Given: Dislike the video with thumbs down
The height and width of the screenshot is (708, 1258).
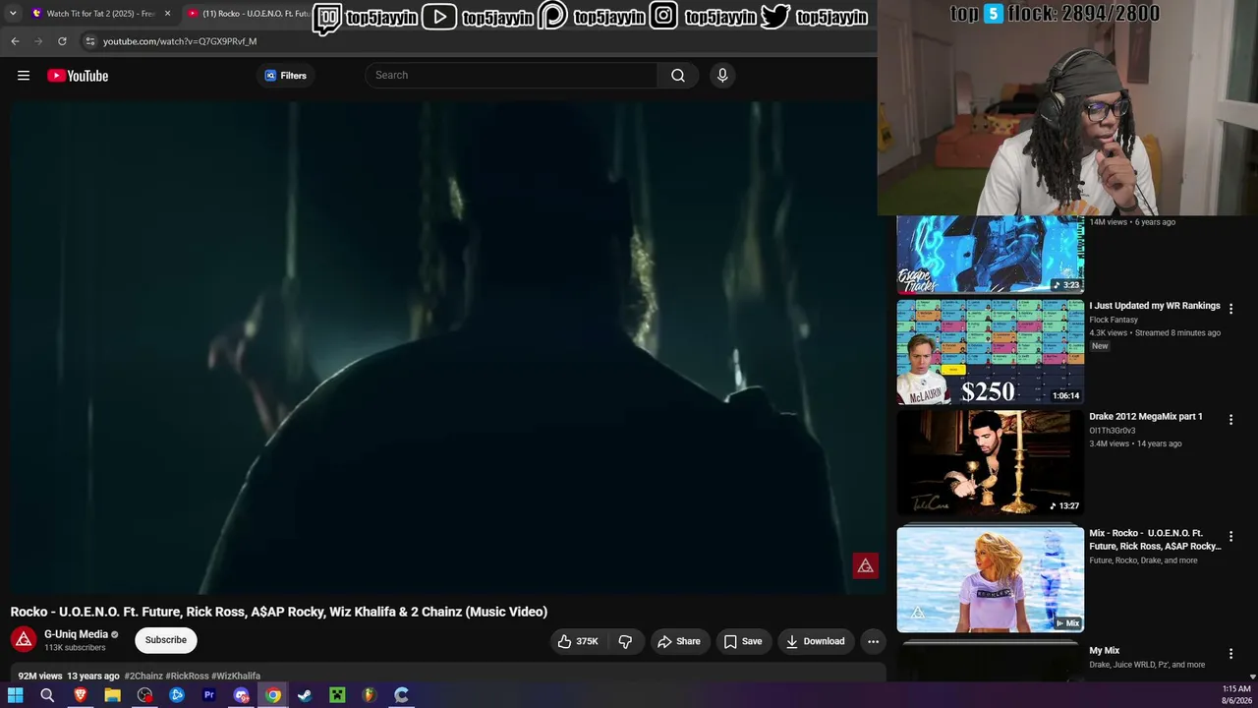Looking at the screenshot, I should [x=625, y=641].
